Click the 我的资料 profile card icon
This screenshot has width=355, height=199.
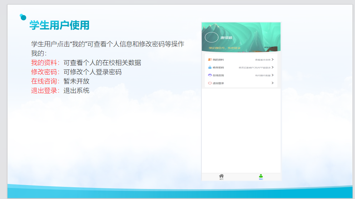pyautogui.click(x=210, y=60)
